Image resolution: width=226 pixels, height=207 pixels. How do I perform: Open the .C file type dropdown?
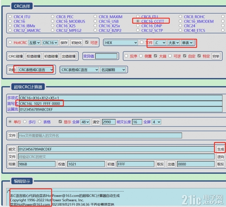(x=160, y=43)
